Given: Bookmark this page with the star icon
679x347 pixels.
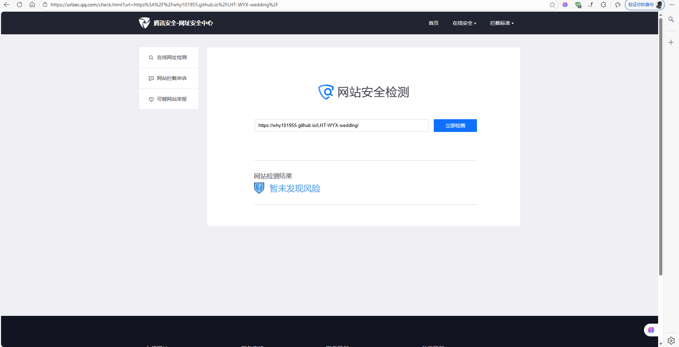Looking at the screenshot, I should pyautogui.click(x=552, y=5).
